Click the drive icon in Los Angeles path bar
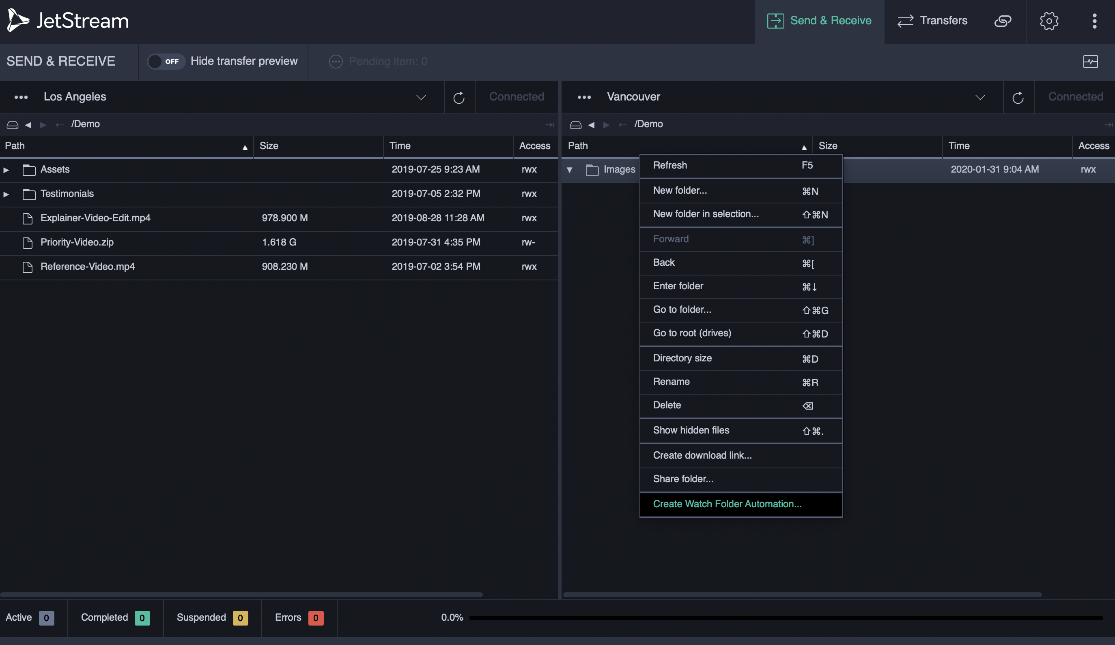This screenshot has width=1115, height=645. pos(13,125)
